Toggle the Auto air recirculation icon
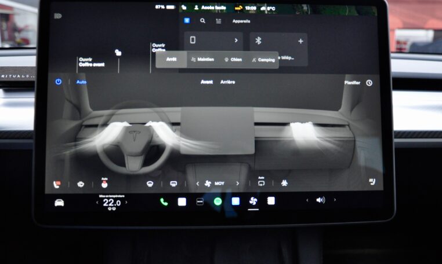442x264 pixels. [x=261, y=182]
